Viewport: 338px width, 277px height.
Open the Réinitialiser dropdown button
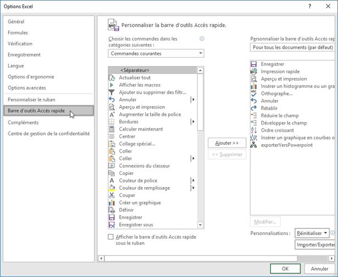tap(312, 233)
